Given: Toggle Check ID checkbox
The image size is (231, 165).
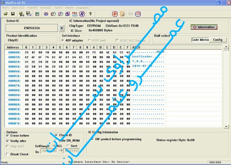Looking at the screenshot, I should tap(56, 135).
